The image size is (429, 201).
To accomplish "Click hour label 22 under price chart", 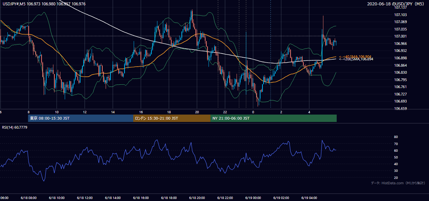I will coord(225,112).
